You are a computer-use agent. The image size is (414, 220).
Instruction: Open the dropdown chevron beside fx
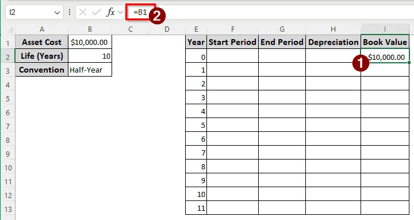120,12
